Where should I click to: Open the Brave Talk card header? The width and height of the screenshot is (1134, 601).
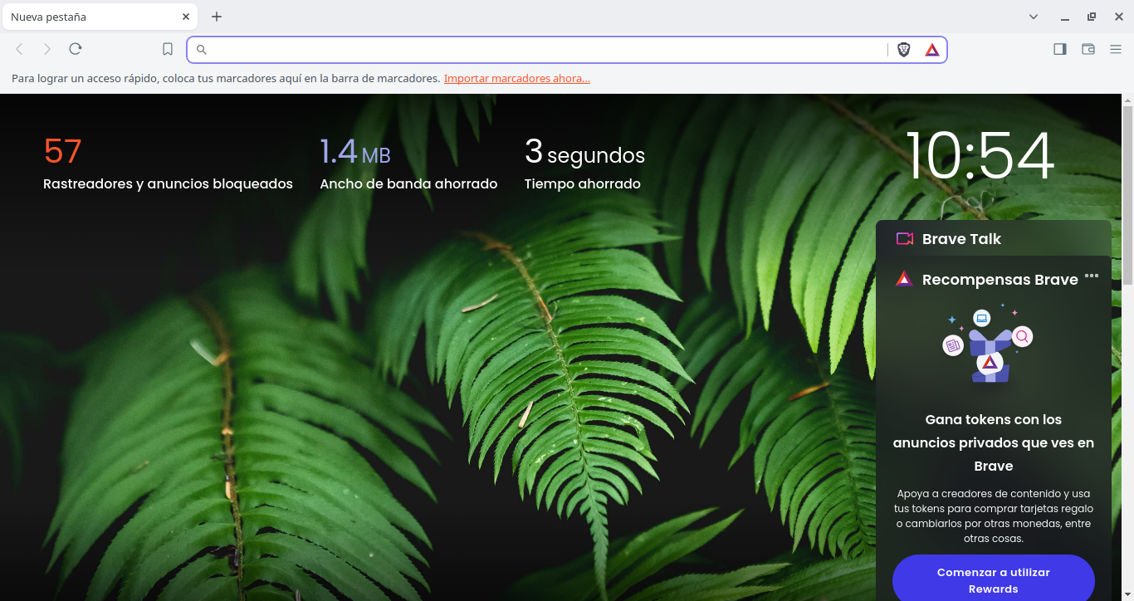pyautogui.click(x=994, y=239)
